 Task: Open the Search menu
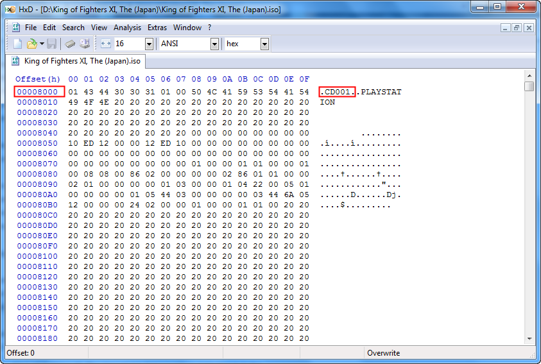coord(73,28)
